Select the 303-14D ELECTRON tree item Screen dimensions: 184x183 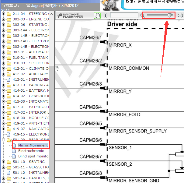point(31,41)
